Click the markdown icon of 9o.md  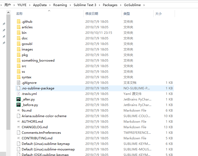(x=19, y=110)
